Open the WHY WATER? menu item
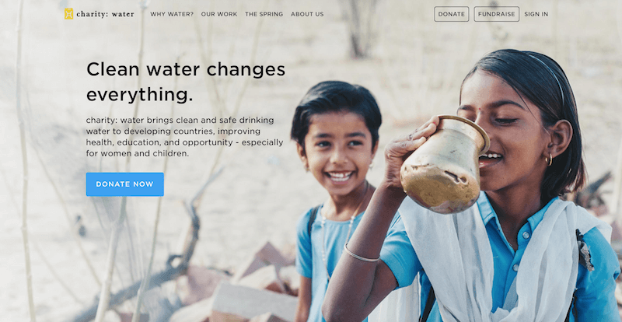 172,14
